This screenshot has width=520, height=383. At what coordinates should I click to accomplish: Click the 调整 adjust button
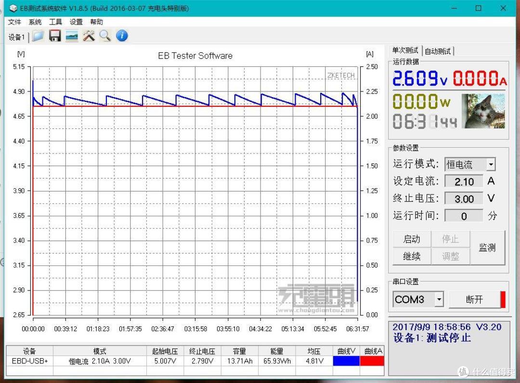click(450, 256)
